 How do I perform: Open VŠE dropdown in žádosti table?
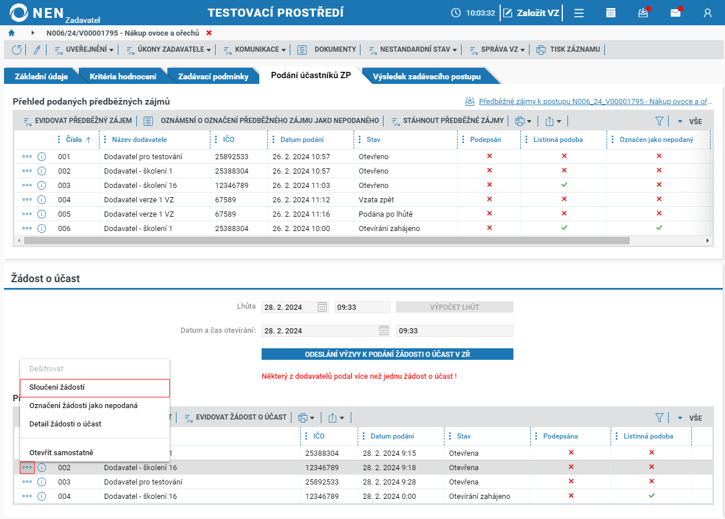689,418
